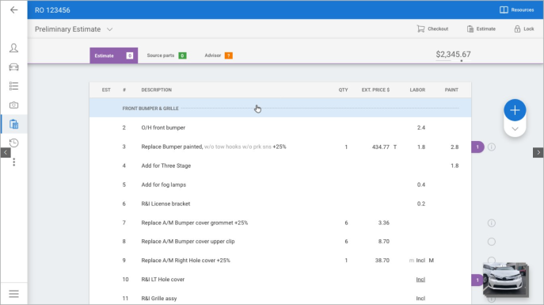Open the camera photos sidebar icon
Viewport: 544px width, 305px height.
point(14,105)
